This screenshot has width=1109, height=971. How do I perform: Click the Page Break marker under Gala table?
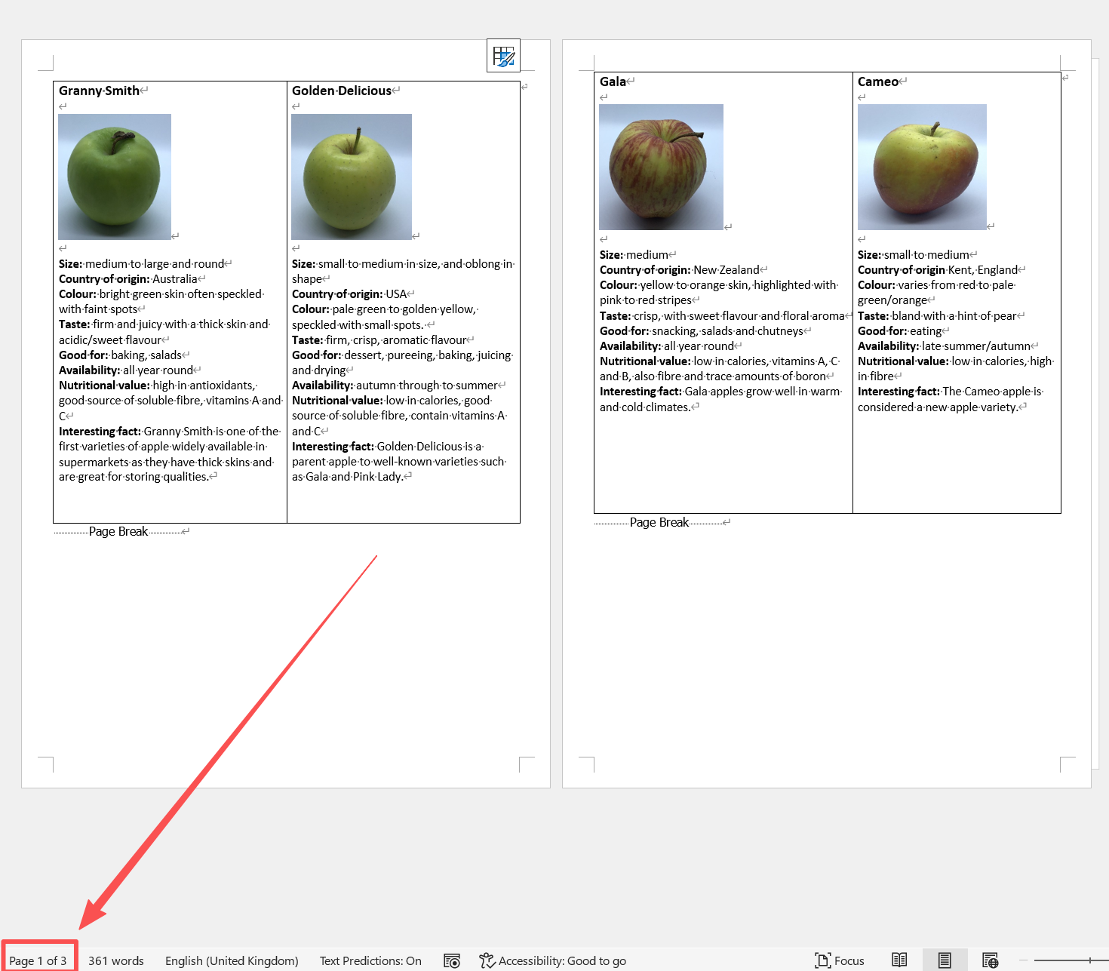[x=659, y=522]
